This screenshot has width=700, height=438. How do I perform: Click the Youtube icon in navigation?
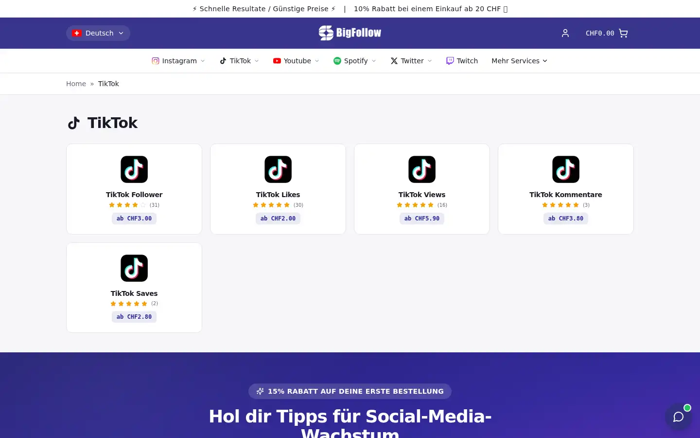click(x=277, y=61)
